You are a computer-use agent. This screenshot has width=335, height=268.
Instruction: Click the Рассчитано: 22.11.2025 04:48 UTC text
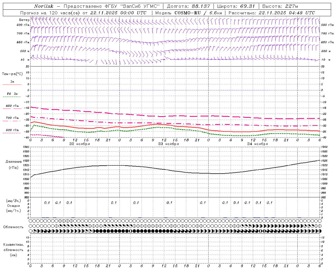(272, 13)
